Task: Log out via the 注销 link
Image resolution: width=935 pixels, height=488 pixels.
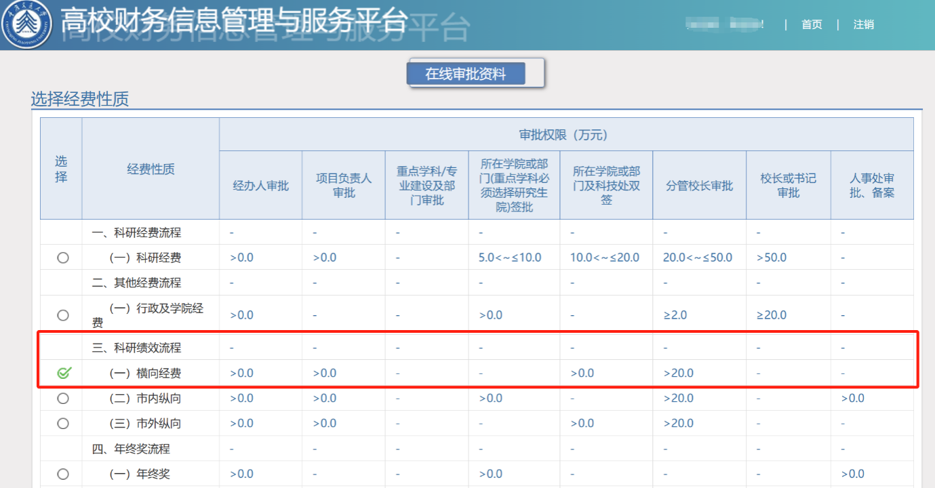Action: (863, 24)
